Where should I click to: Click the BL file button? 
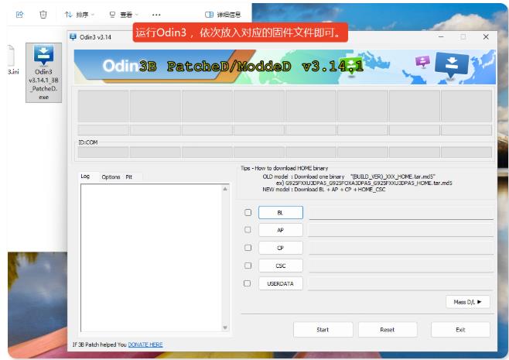pos(281,213)
